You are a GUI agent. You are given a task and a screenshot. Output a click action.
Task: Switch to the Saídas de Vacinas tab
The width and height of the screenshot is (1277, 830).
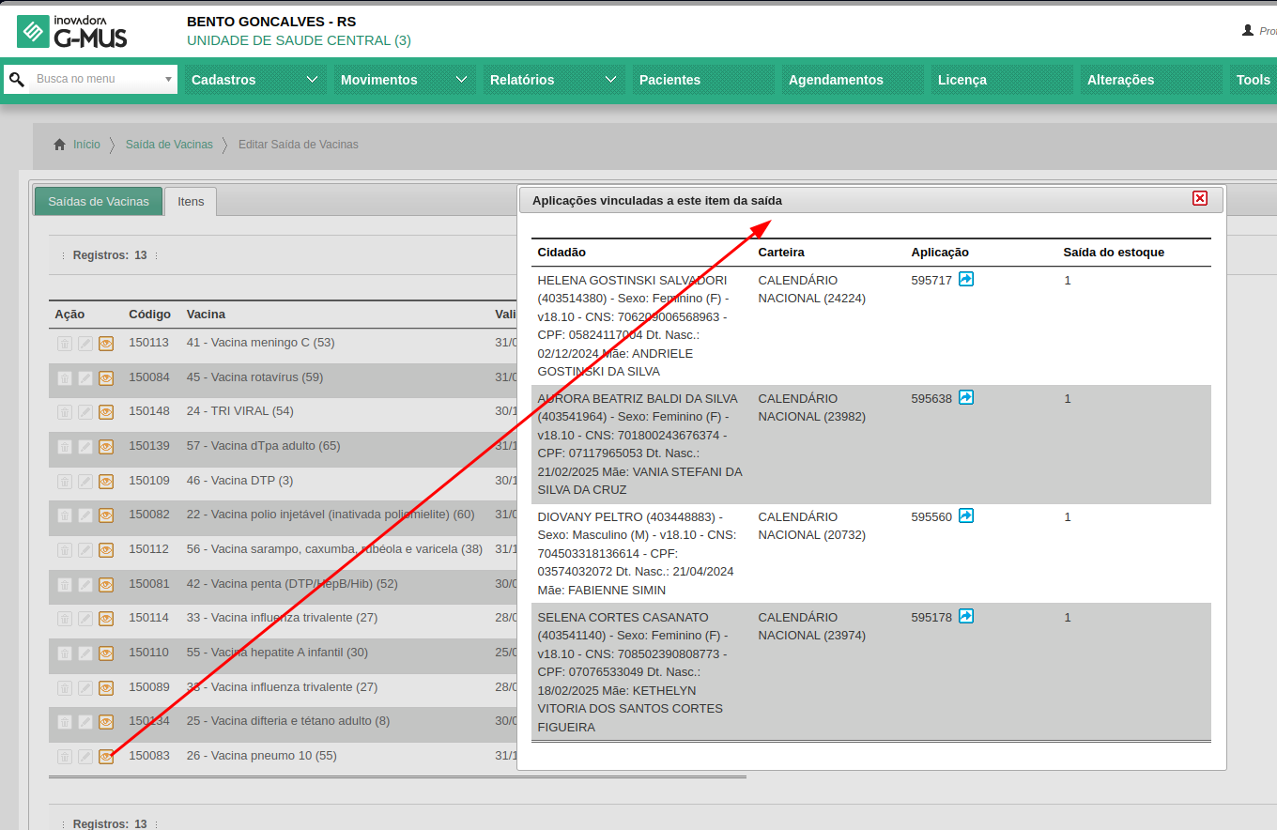click(99, 201)
